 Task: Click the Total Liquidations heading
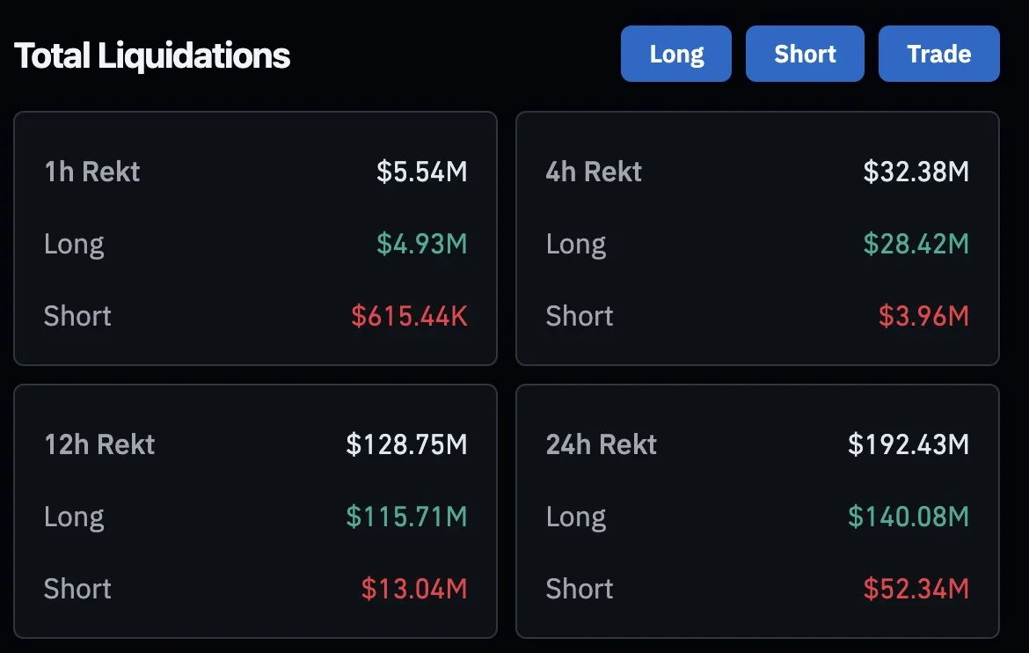coord(152,56)
